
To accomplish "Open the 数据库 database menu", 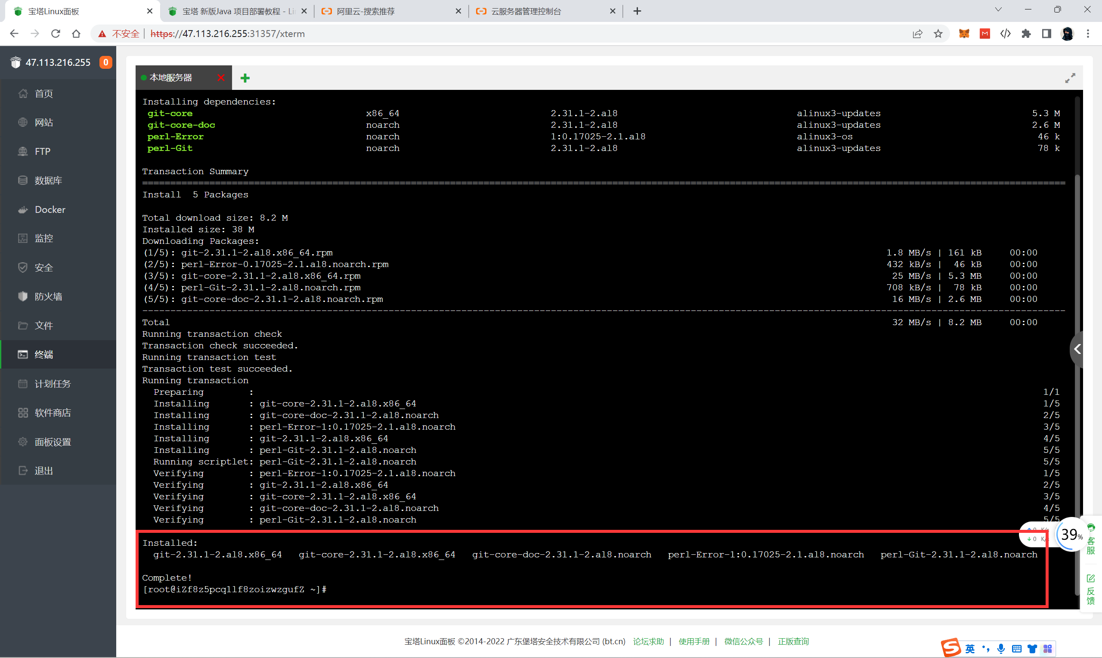I will click(x=48, y=180).
